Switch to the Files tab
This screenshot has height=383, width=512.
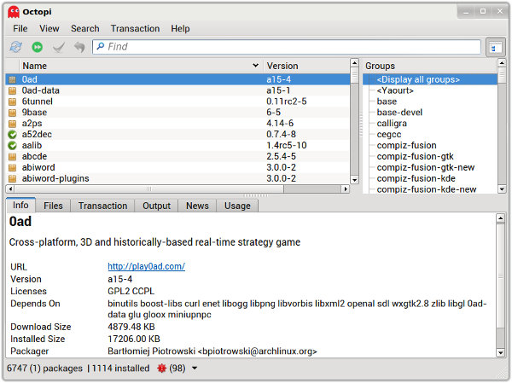point(53,206)
